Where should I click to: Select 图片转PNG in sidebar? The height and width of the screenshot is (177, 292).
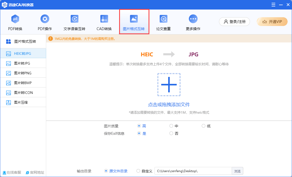23,73
